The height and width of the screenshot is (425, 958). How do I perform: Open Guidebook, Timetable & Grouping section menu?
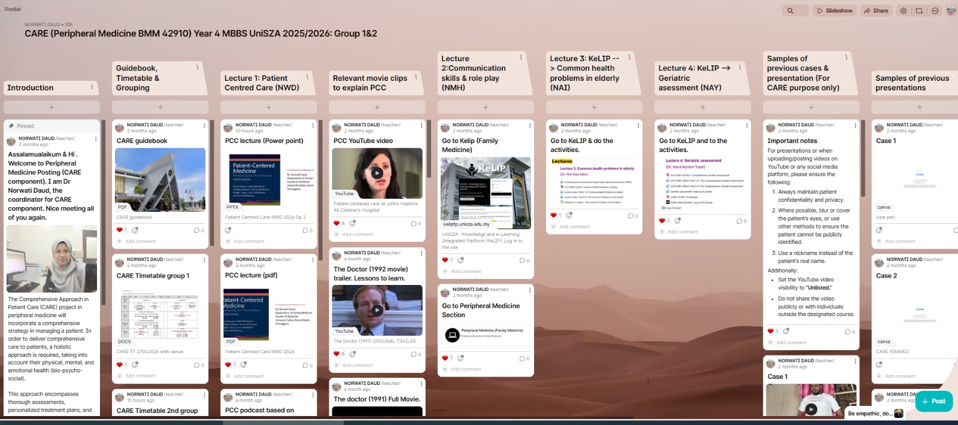[198, 68]
